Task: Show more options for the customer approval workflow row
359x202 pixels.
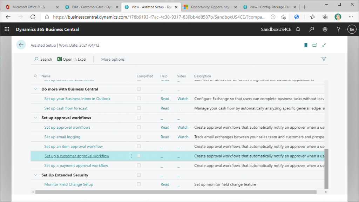Action: [x=131, y=156]
